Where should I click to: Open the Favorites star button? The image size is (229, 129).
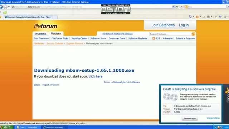(1, 17)
